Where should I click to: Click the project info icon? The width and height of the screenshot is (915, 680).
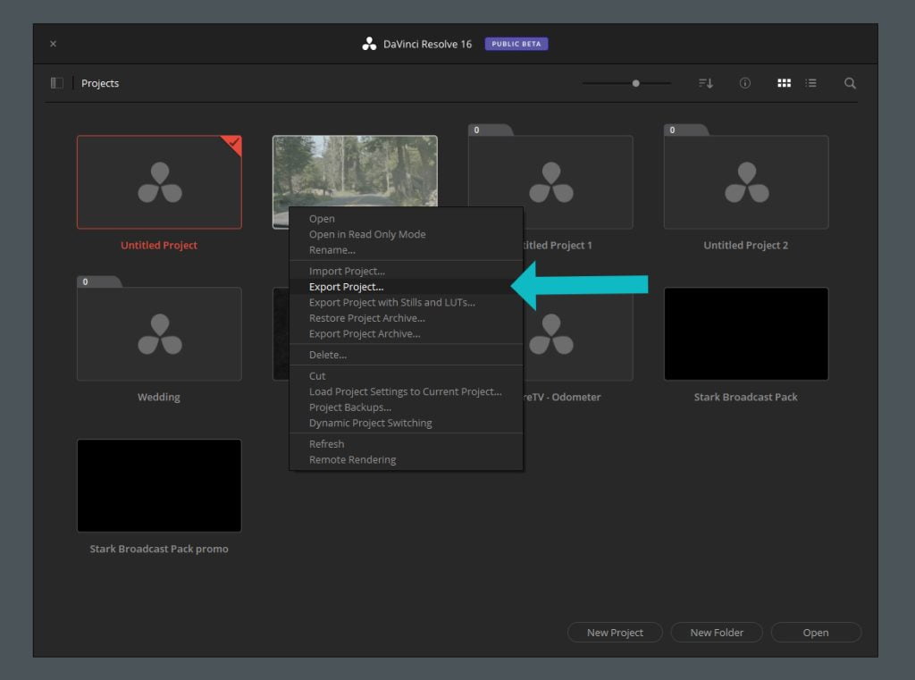point(745,82)
